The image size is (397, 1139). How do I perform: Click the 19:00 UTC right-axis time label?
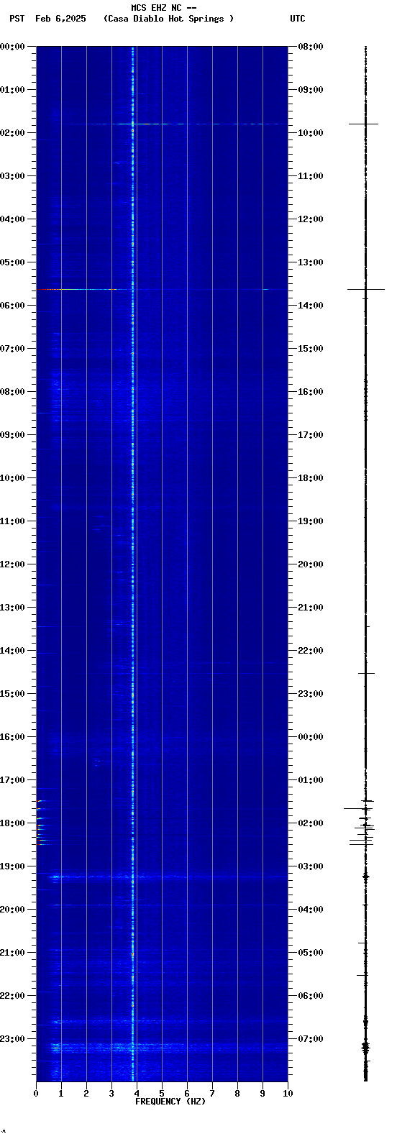(x=311, y=521)
